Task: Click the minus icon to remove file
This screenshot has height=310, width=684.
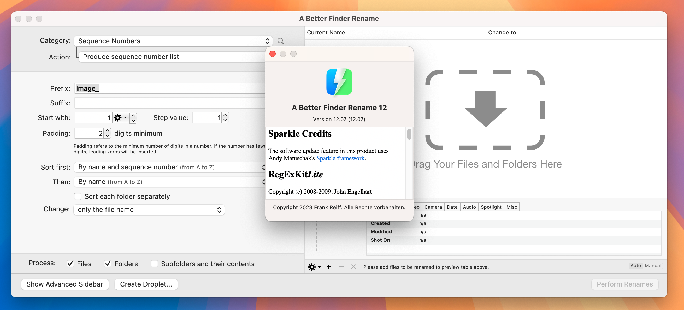Action: 341,267
